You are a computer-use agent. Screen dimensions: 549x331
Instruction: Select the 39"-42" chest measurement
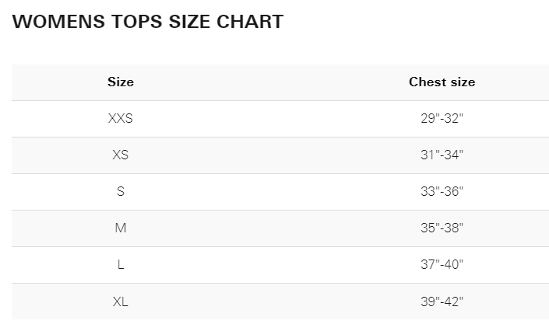coord(442,301)
